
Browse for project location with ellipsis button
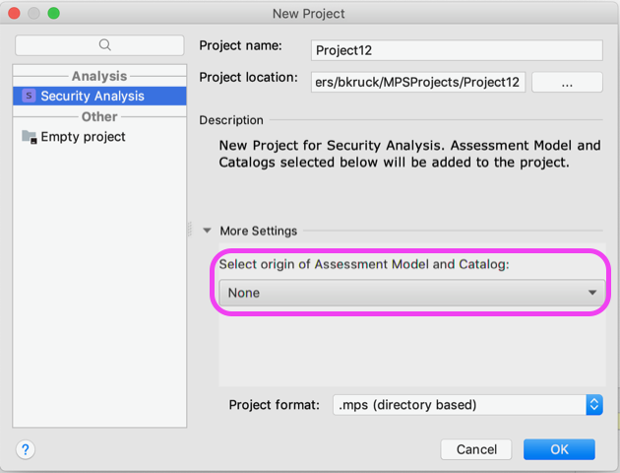(567, 82)
